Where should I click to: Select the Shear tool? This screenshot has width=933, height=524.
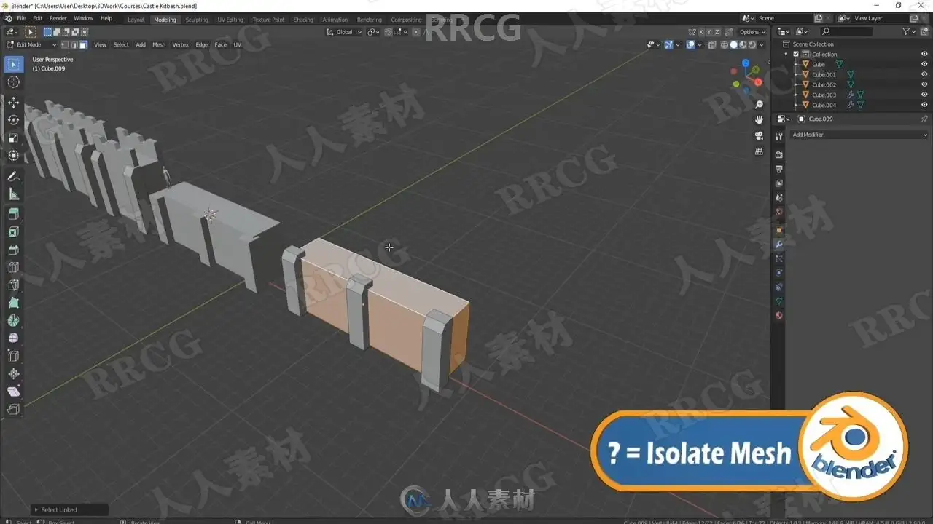(x=13, y=392)
